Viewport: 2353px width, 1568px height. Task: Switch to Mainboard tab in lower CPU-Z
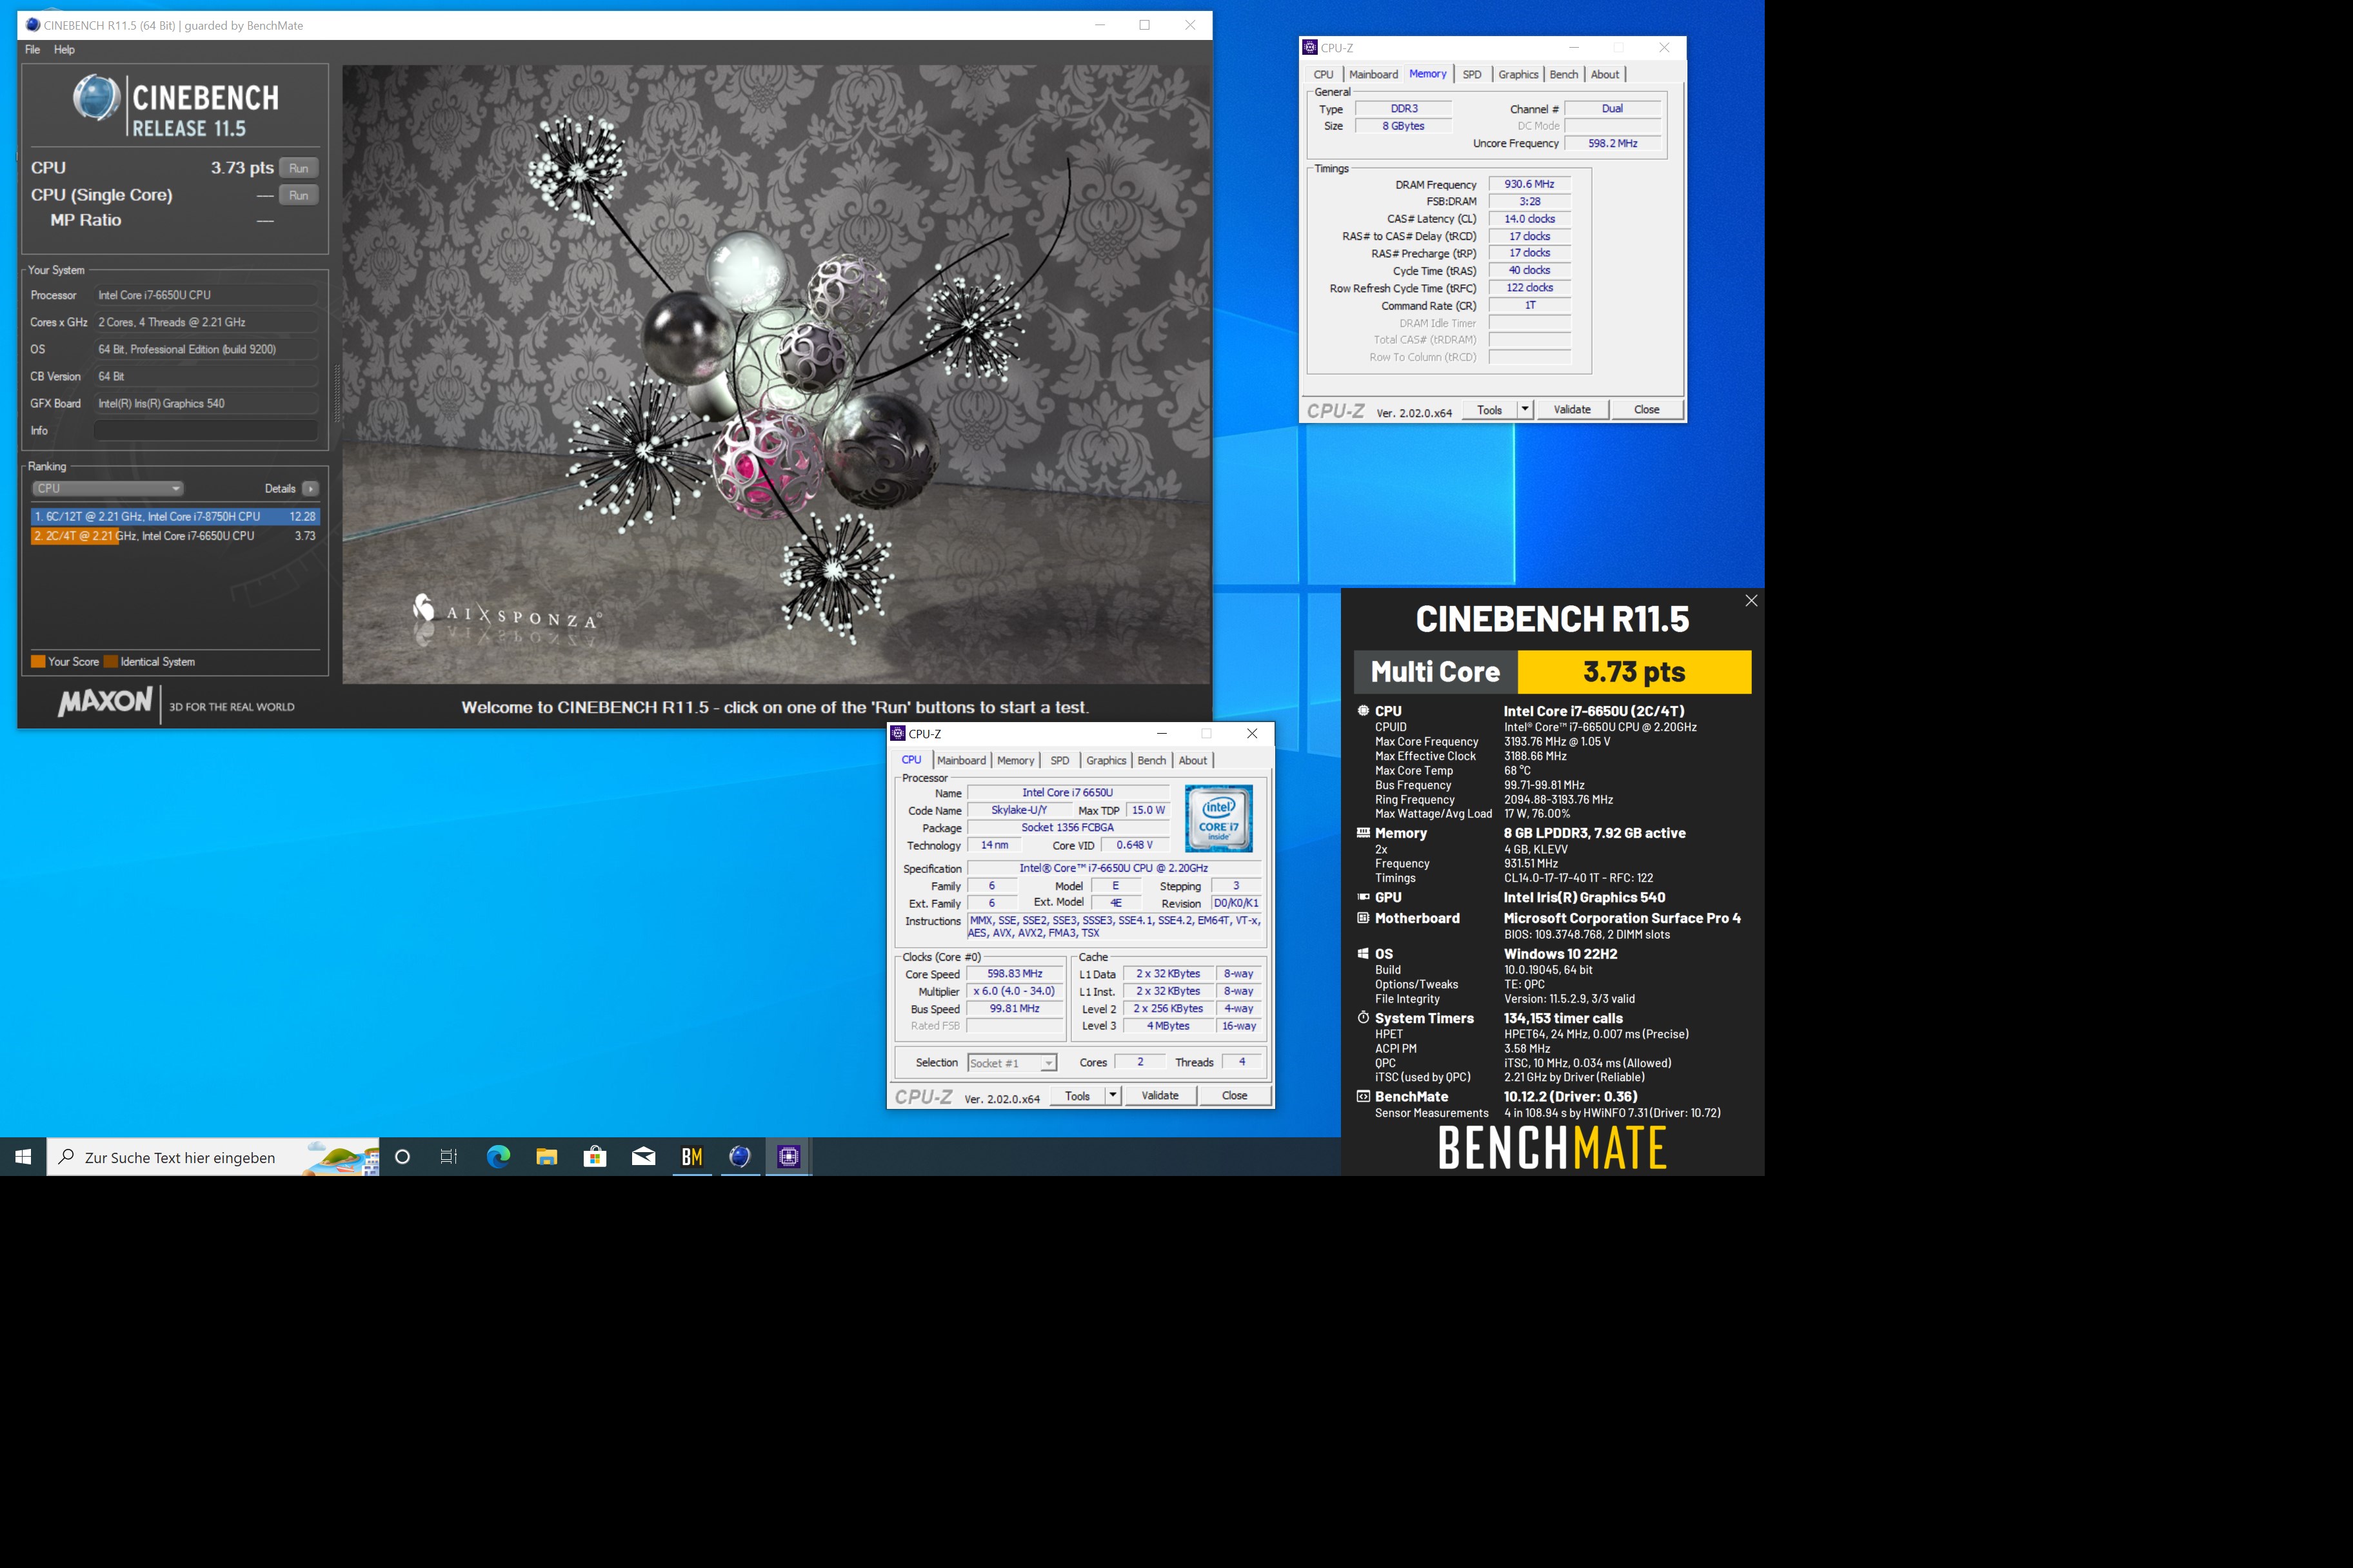pos(962,760)
